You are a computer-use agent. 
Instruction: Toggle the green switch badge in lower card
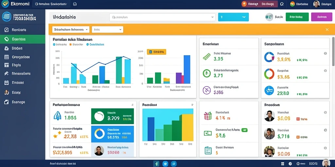click(244, 130)
